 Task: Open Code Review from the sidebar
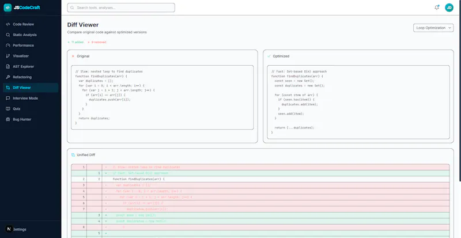pos(31,24)
